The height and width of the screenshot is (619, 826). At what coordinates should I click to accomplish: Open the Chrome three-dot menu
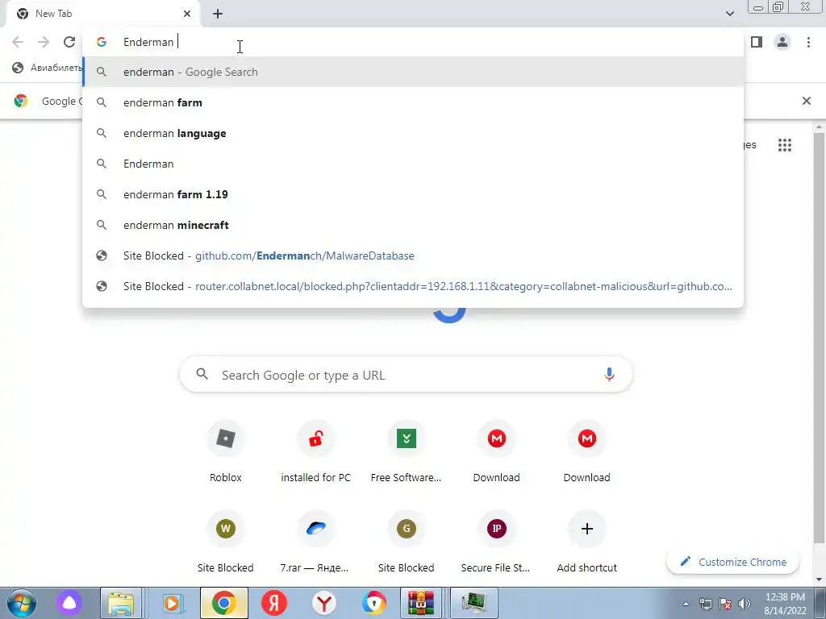[x=808, y=42]
